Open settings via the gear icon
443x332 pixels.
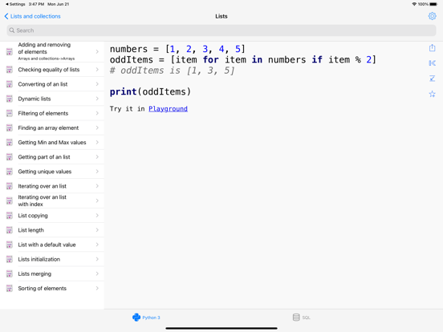[x=432, y=16]
